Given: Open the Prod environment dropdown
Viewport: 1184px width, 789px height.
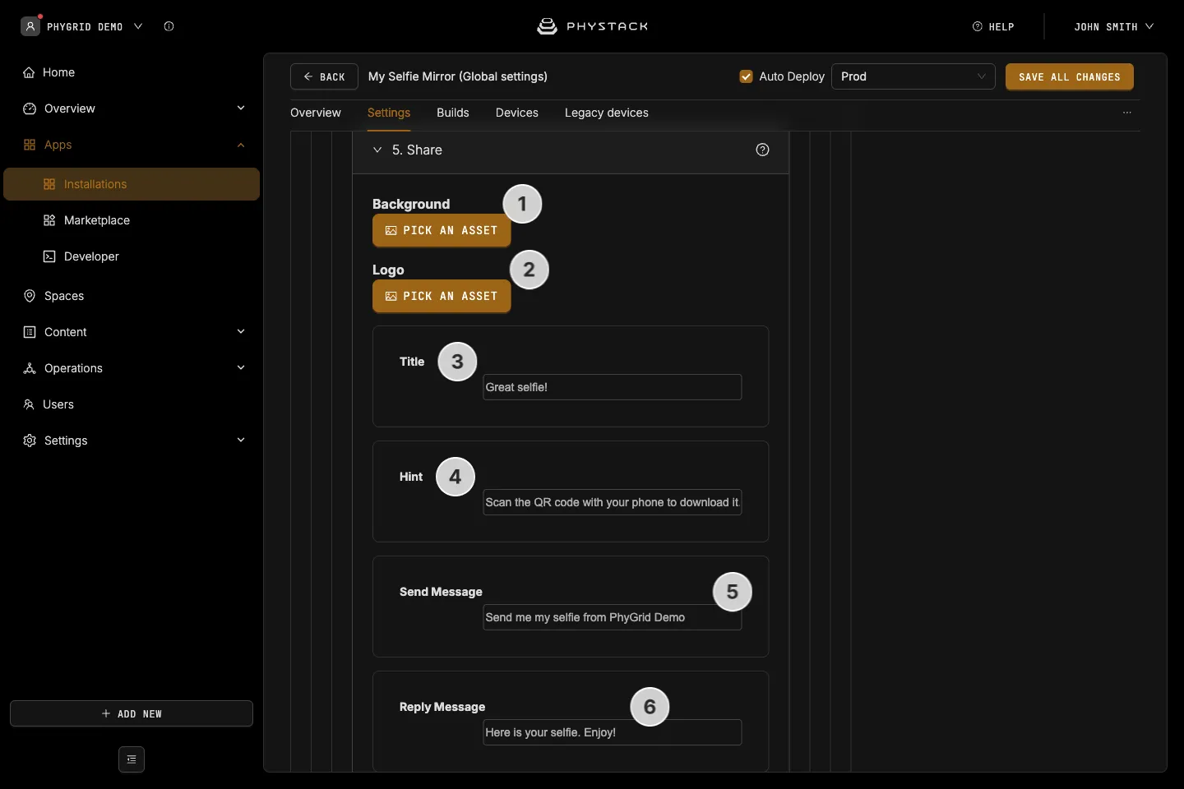Looking at the screenshot, I should [x=913, y=76].
